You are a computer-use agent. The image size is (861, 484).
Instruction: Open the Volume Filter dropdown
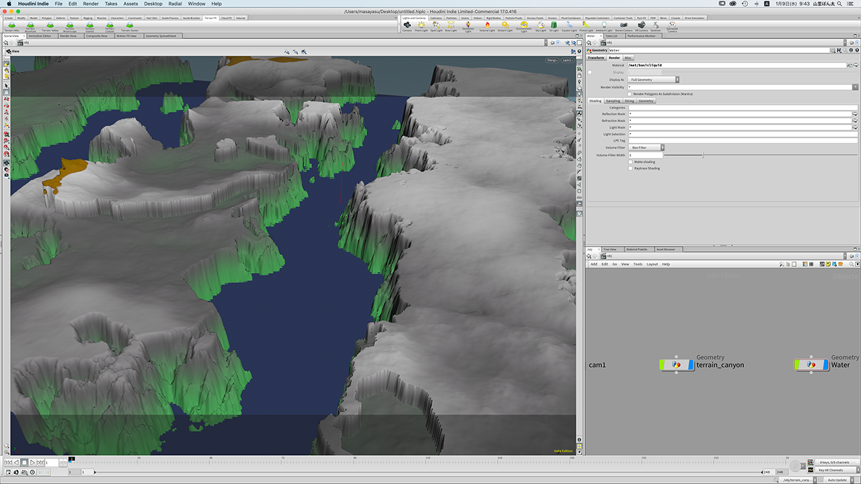tap(646, 147)
